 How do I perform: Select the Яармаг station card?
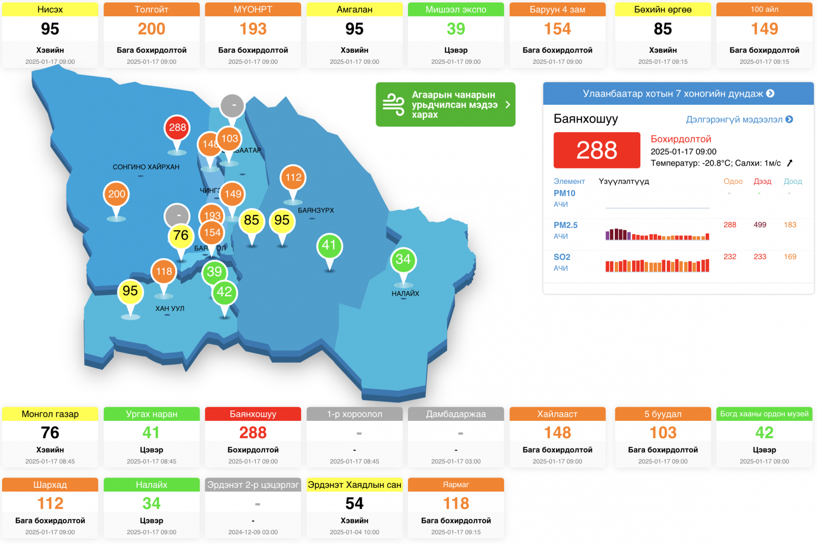[456, 508]
